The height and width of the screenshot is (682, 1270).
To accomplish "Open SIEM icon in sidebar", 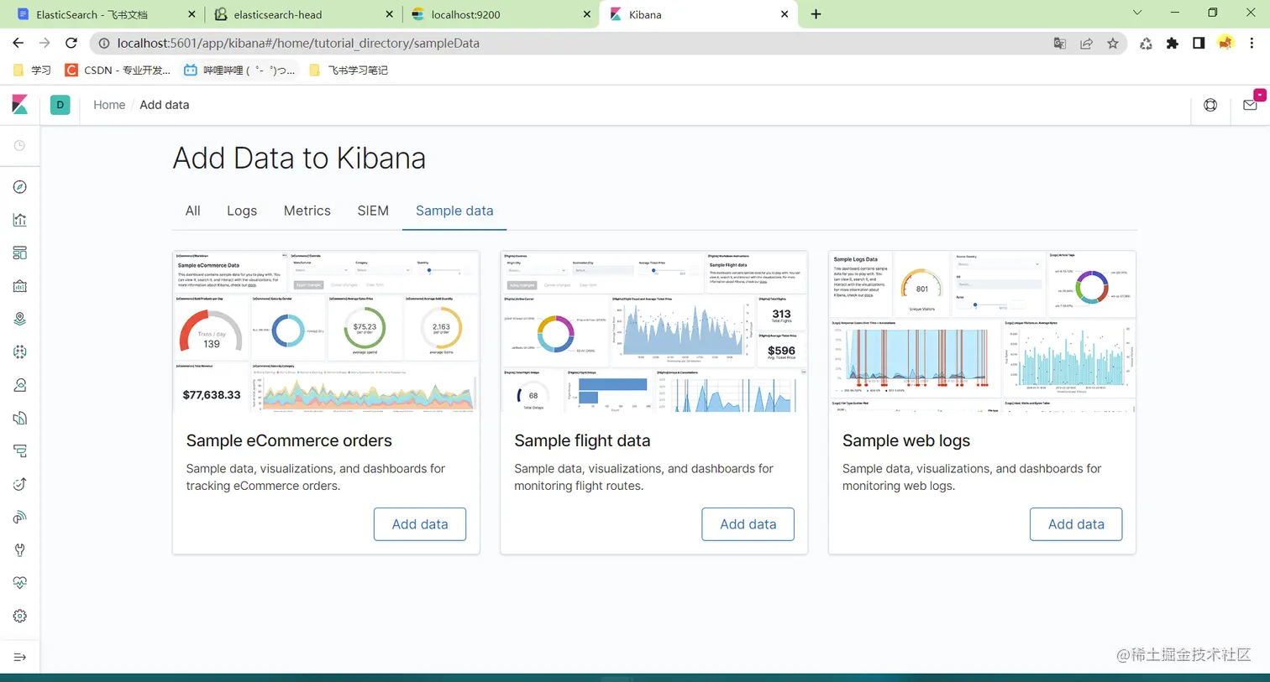I will coord(20,517).
